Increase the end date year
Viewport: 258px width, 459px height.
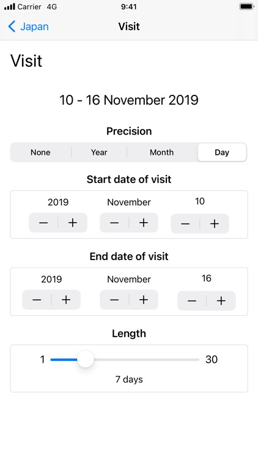pyautogui.click(x=66, y=300)
